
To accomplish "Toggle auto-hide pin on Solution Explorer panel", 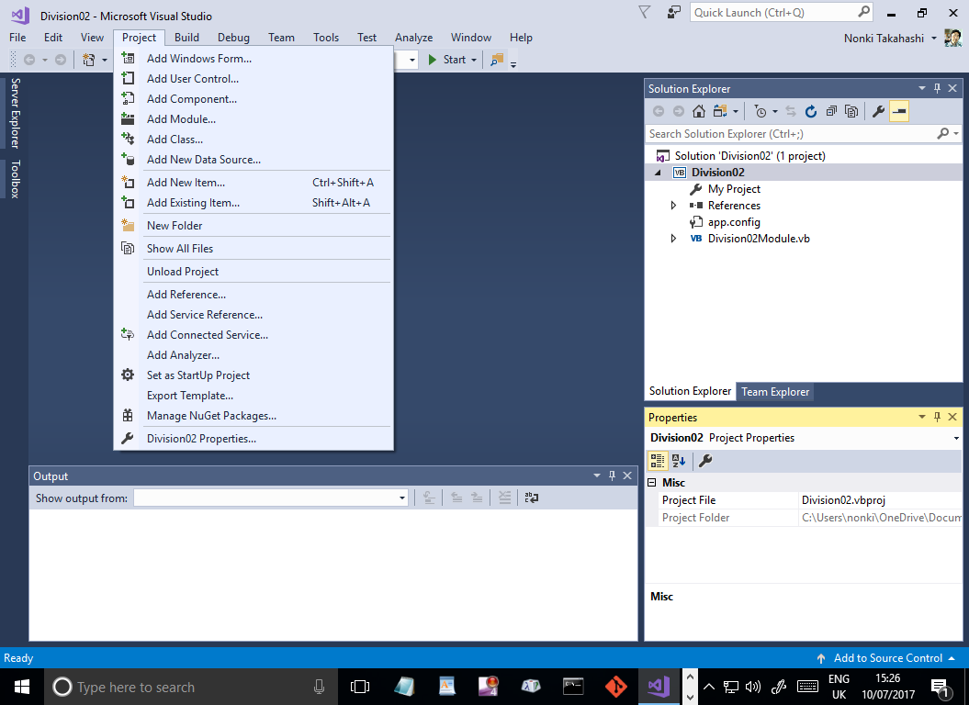I will pos(938,88).
